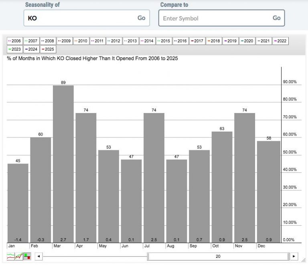308x265 pixels.
Task: Toggle the 2021 year series
Action: click(264, 41)
